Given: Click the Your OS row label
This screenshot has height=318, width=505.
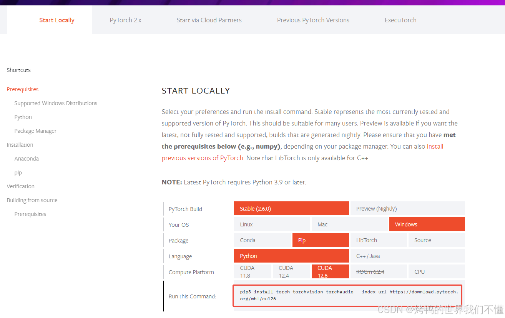Looking at the screenshot, I should (179, 225).
